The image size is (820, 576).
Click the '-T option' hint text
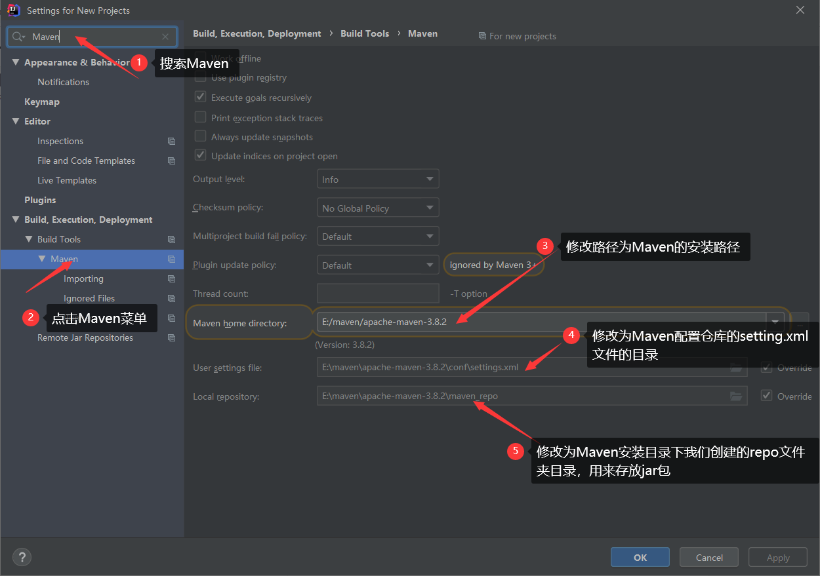pyautogui.click(x=468, y=294)
